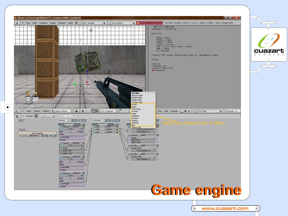The height and width of the screenshot is (216, 288).
Task: Open the Equal evaluation type dropdown
Action: (x=72, y=148)
